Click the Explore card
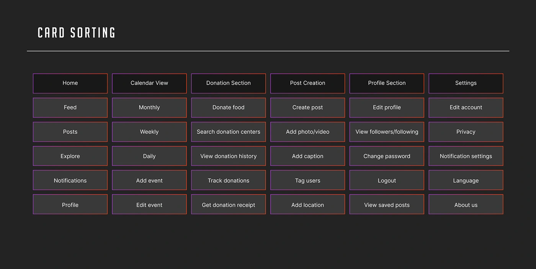This screenshot has width=536, height=269. click(x=70, y=156)
